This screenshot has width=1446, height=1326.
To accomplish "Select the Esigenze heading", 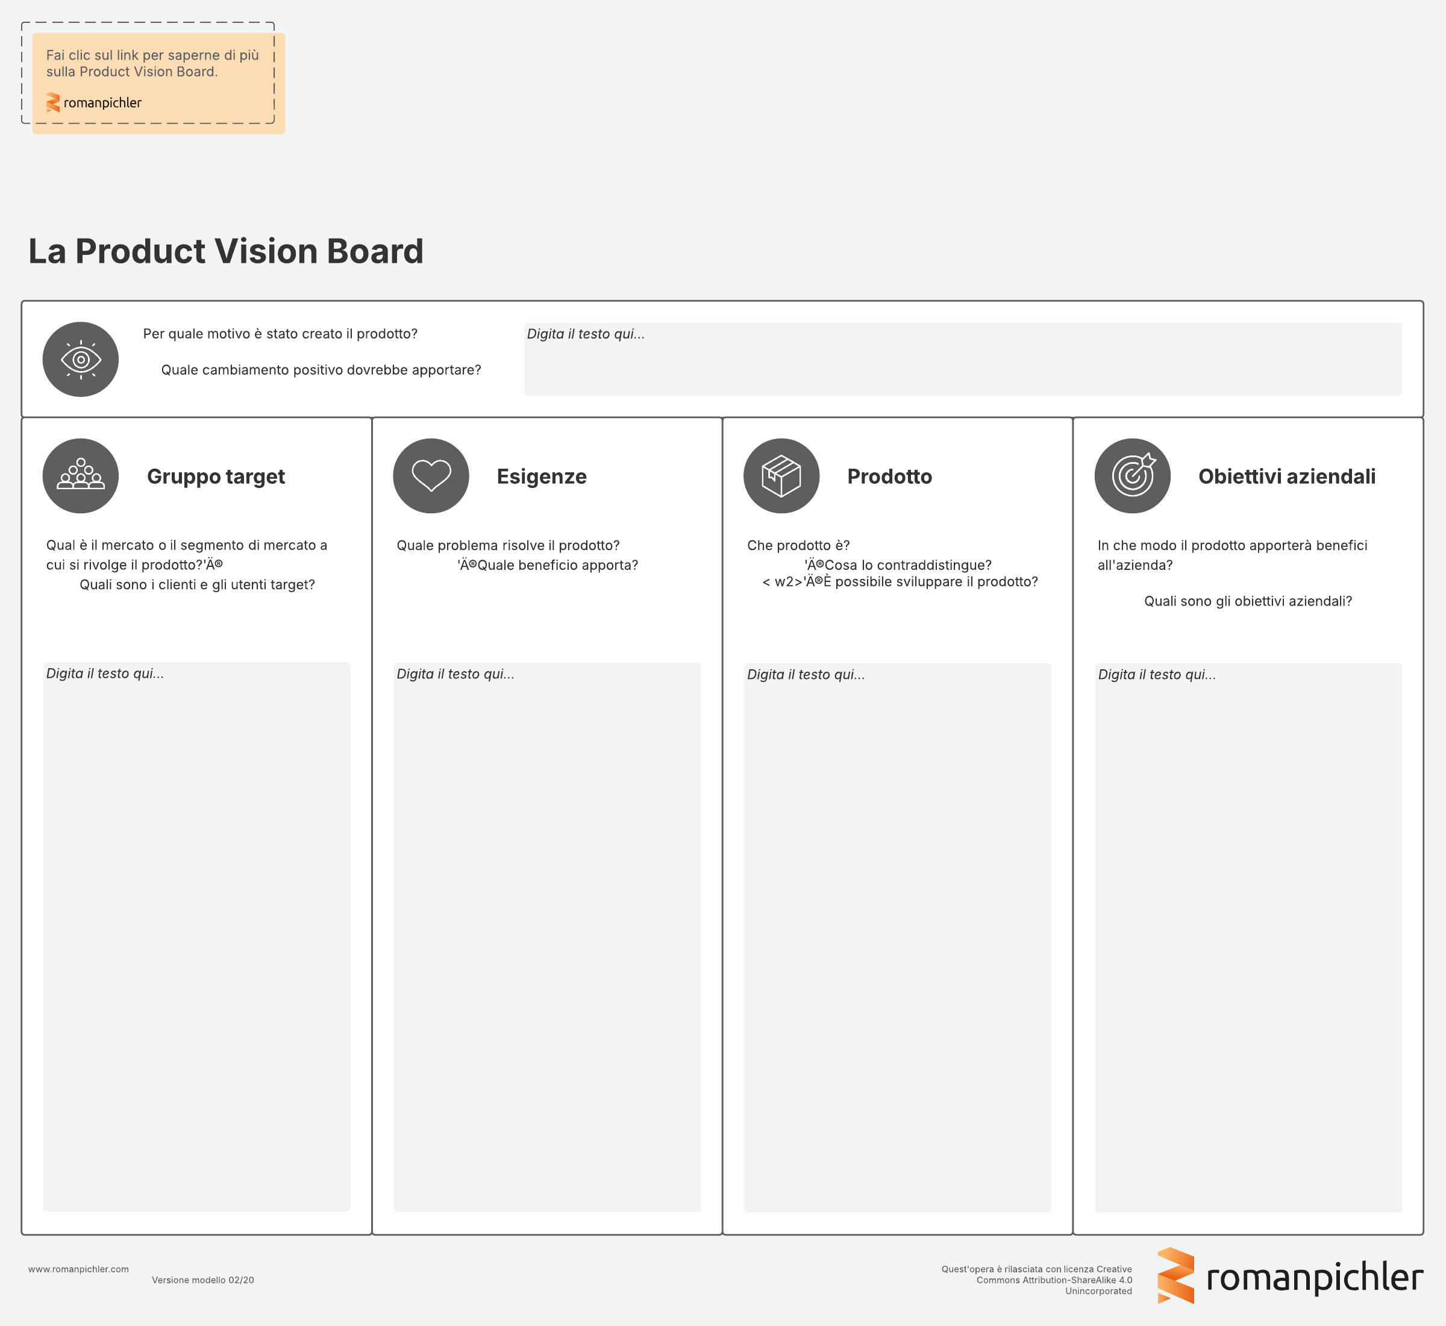I will click(541, 477).
